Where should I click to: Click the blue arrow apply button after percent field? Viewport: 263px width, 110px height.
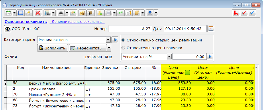click(210, 57)
